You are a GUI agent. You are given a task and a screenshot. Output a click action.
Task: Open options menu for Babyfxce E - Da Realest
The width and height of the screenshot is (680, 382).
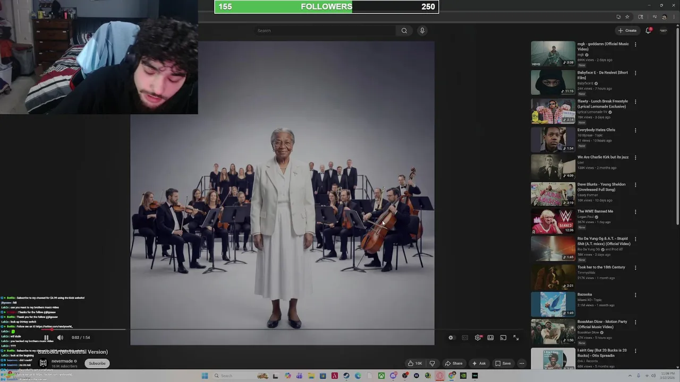(x=635, y=73)
